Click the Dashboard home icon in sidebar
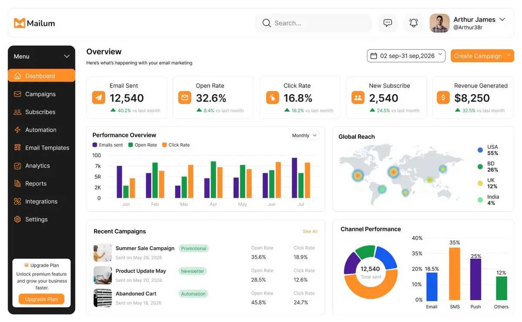 tap(17, 76)
